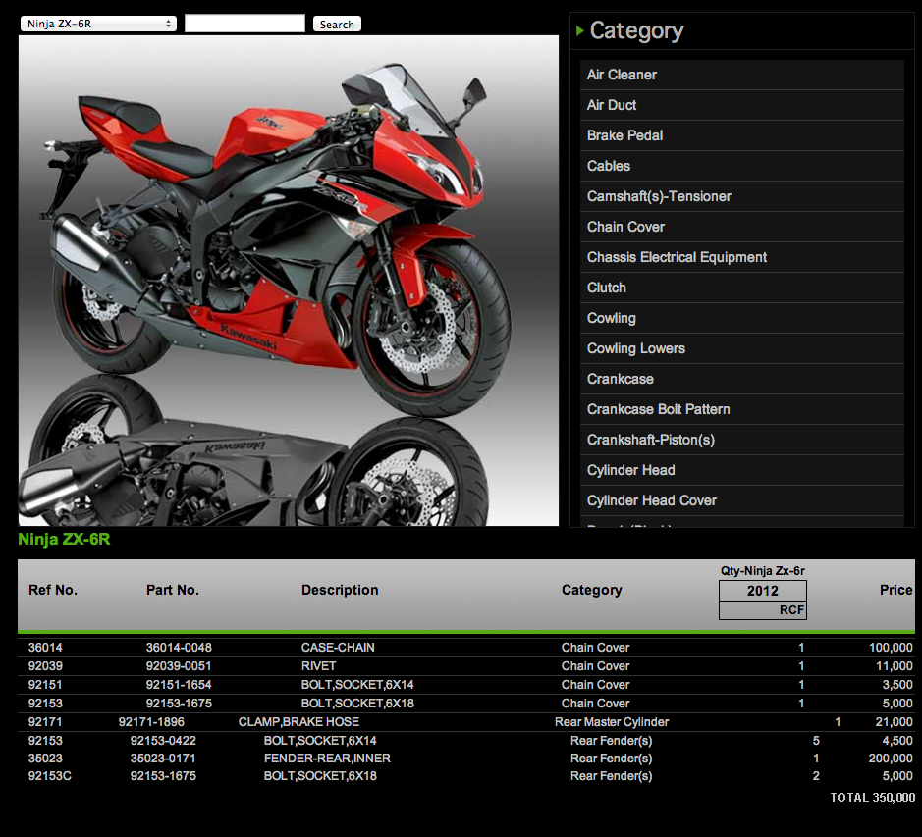Screen dimensions: 922x837
Task: Click the 21,000 price value
Action: (x=894, y=722)
